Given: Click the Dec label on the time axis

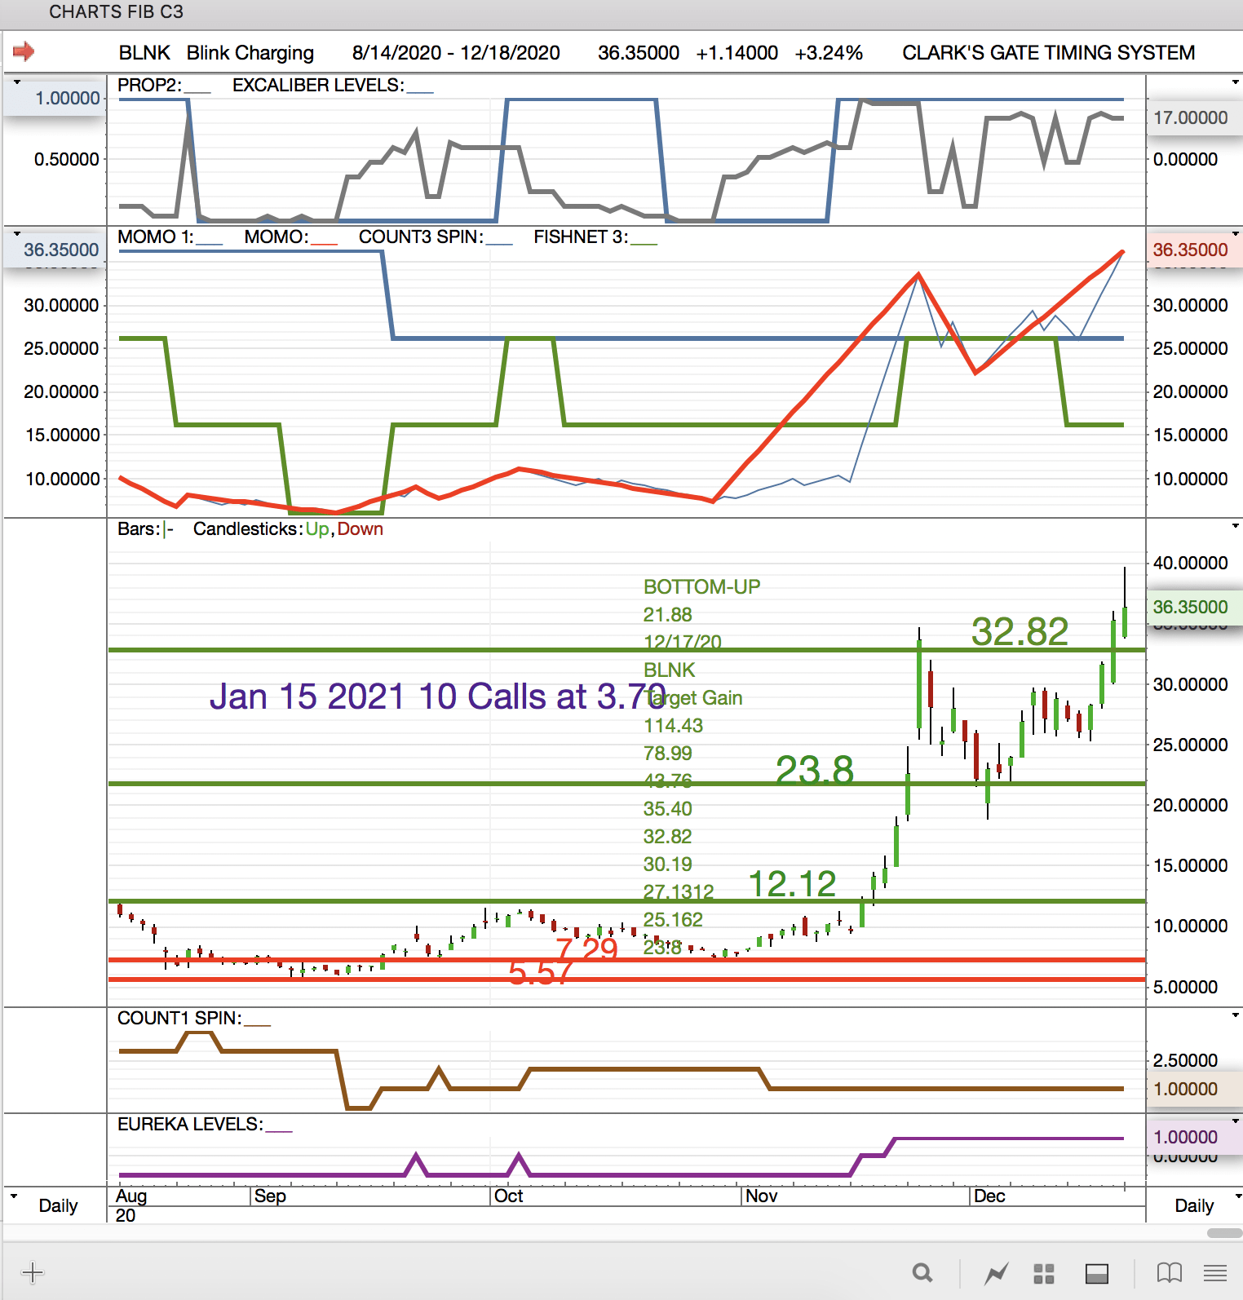Looking at the screenshot, I should click(989, 1196).
